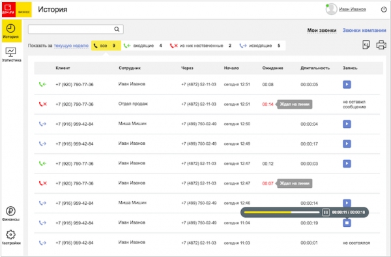Click missed call icon in row with 00:07 wait
The height and width of the screenshot is (257, 391).
(x=42, y=183)
